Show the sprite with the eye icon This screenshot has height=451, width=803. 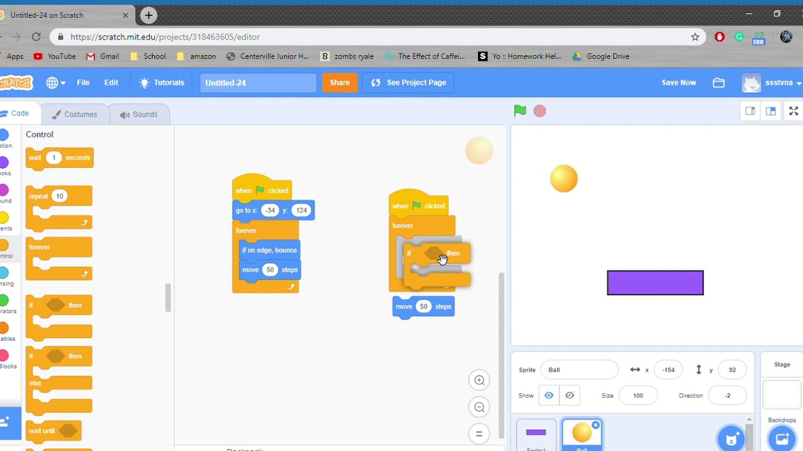[x=549, y=395]
